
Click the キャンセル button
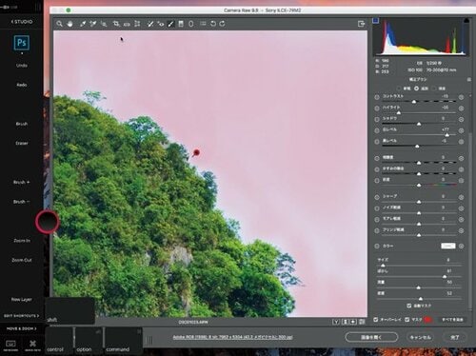[x=420, y=337]
